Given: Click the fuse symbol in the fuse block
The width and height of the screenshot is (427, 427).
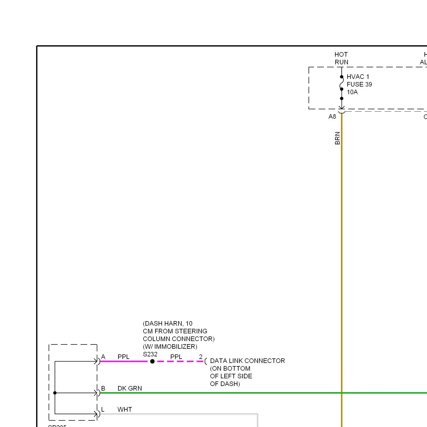Looking at the screenshot, I should [x=342, y=83].
